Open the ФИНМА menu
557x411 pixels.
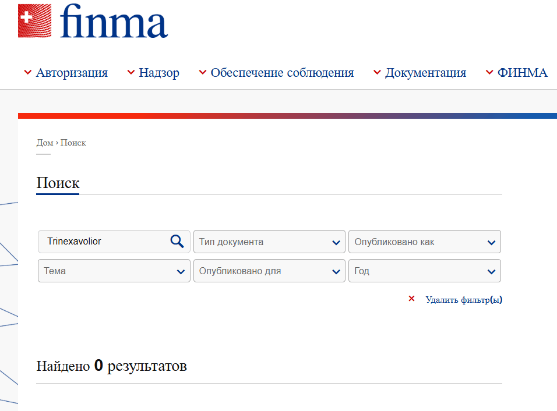(523, 72)
